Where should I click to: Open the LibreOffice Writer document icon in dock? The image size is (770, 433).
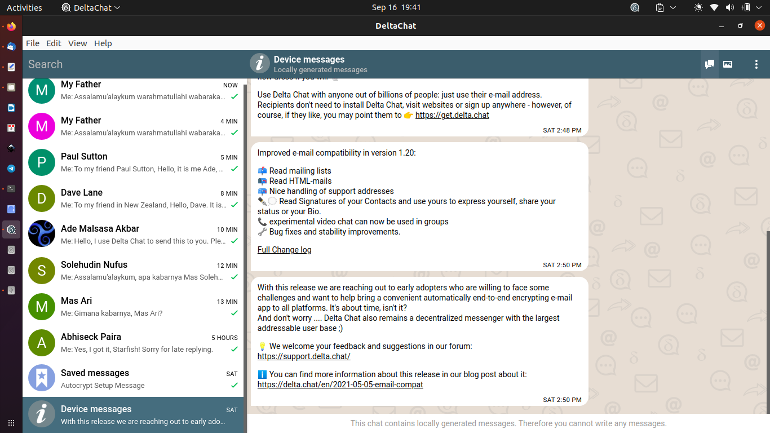tap(11, 108)
